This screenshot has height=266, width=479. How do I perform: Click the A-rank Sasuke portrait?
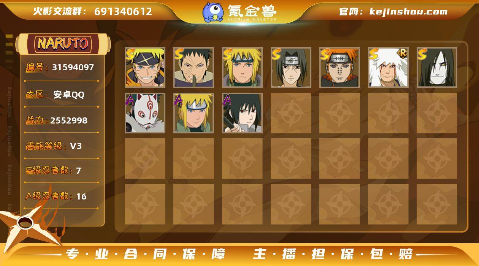pos(242,113)
